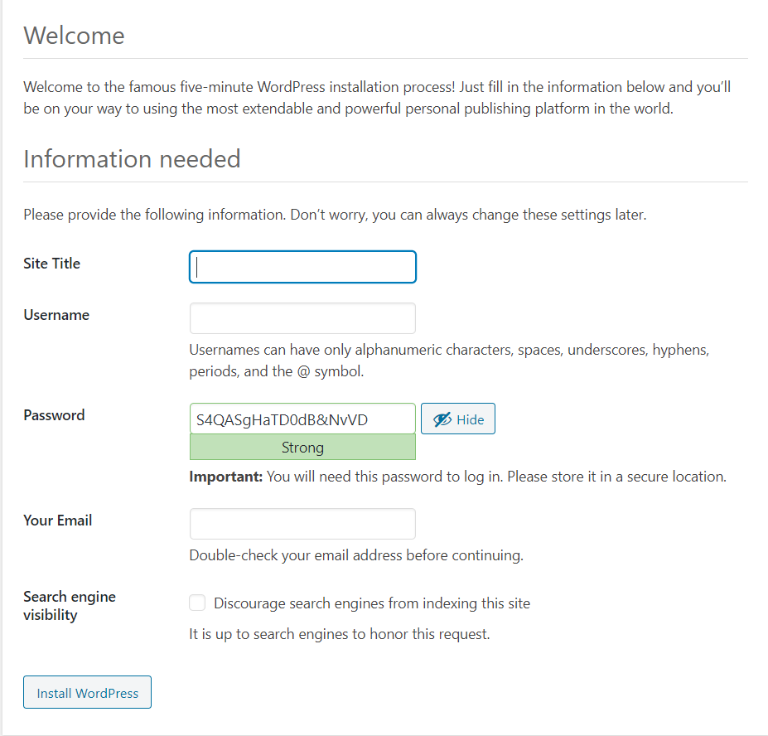Click the Your Email input box
This screenshot has height=736, width=768.
pos(302,524)
